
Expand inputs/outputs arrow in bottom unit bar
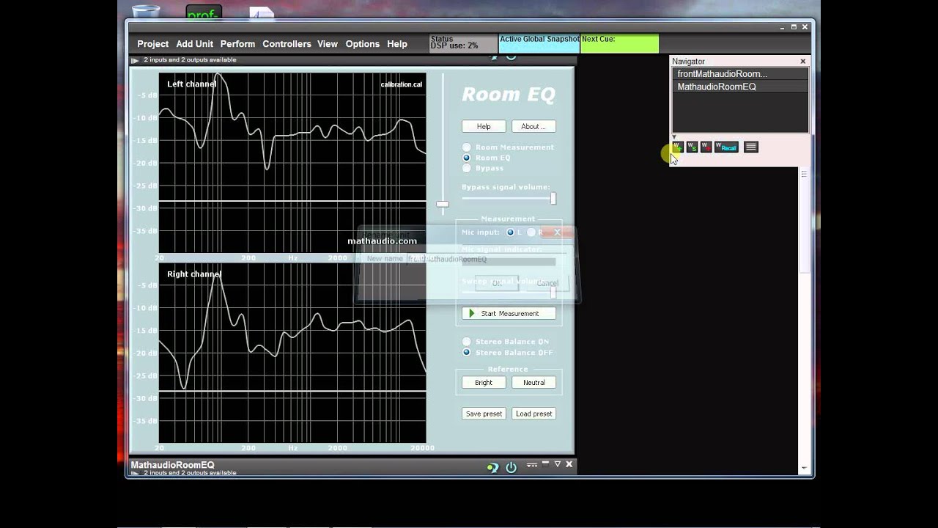[x=135, y=474]
